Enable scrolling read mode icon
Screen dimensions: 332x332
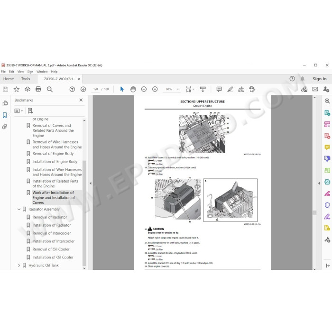tap(203, 89)
